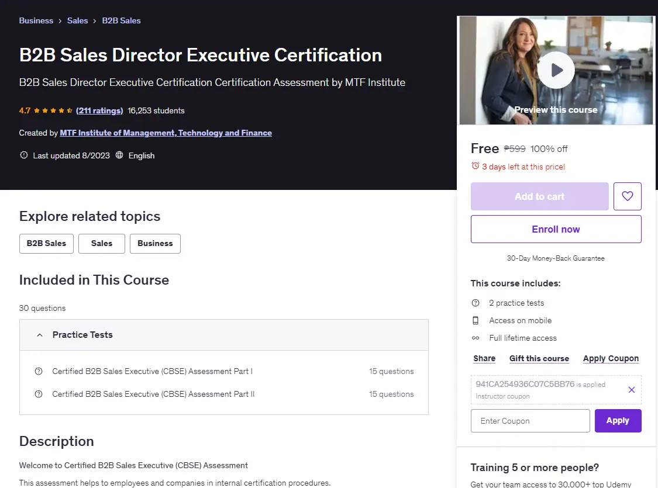Open Certified B2B Sales Executive Assessment Part II
Image resolution: width=658 pixels, height=488 pixels.
pyautogui.click(x=153, y=394)
